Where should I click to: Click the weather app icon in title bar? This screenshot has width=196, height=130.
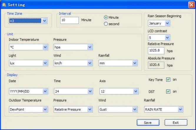(4, 5)
